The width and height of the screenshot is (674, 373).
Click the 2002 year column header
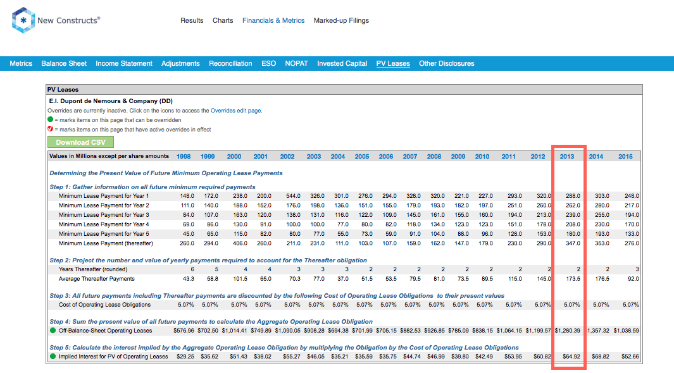click(287, 157)
